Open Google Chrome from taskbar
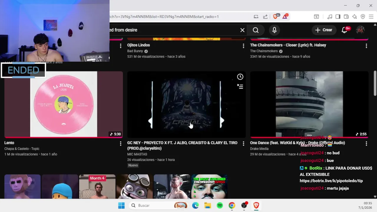The width and height of the screenshot is (377, 212). pyautogui.click(x=232, y=206)
